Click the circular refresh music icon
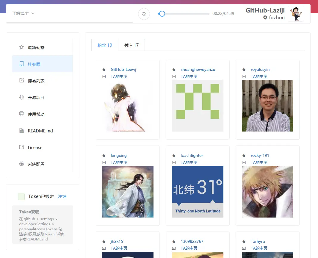Image resolution: width=318 pixels, height=258 pixels. [144, 14]
